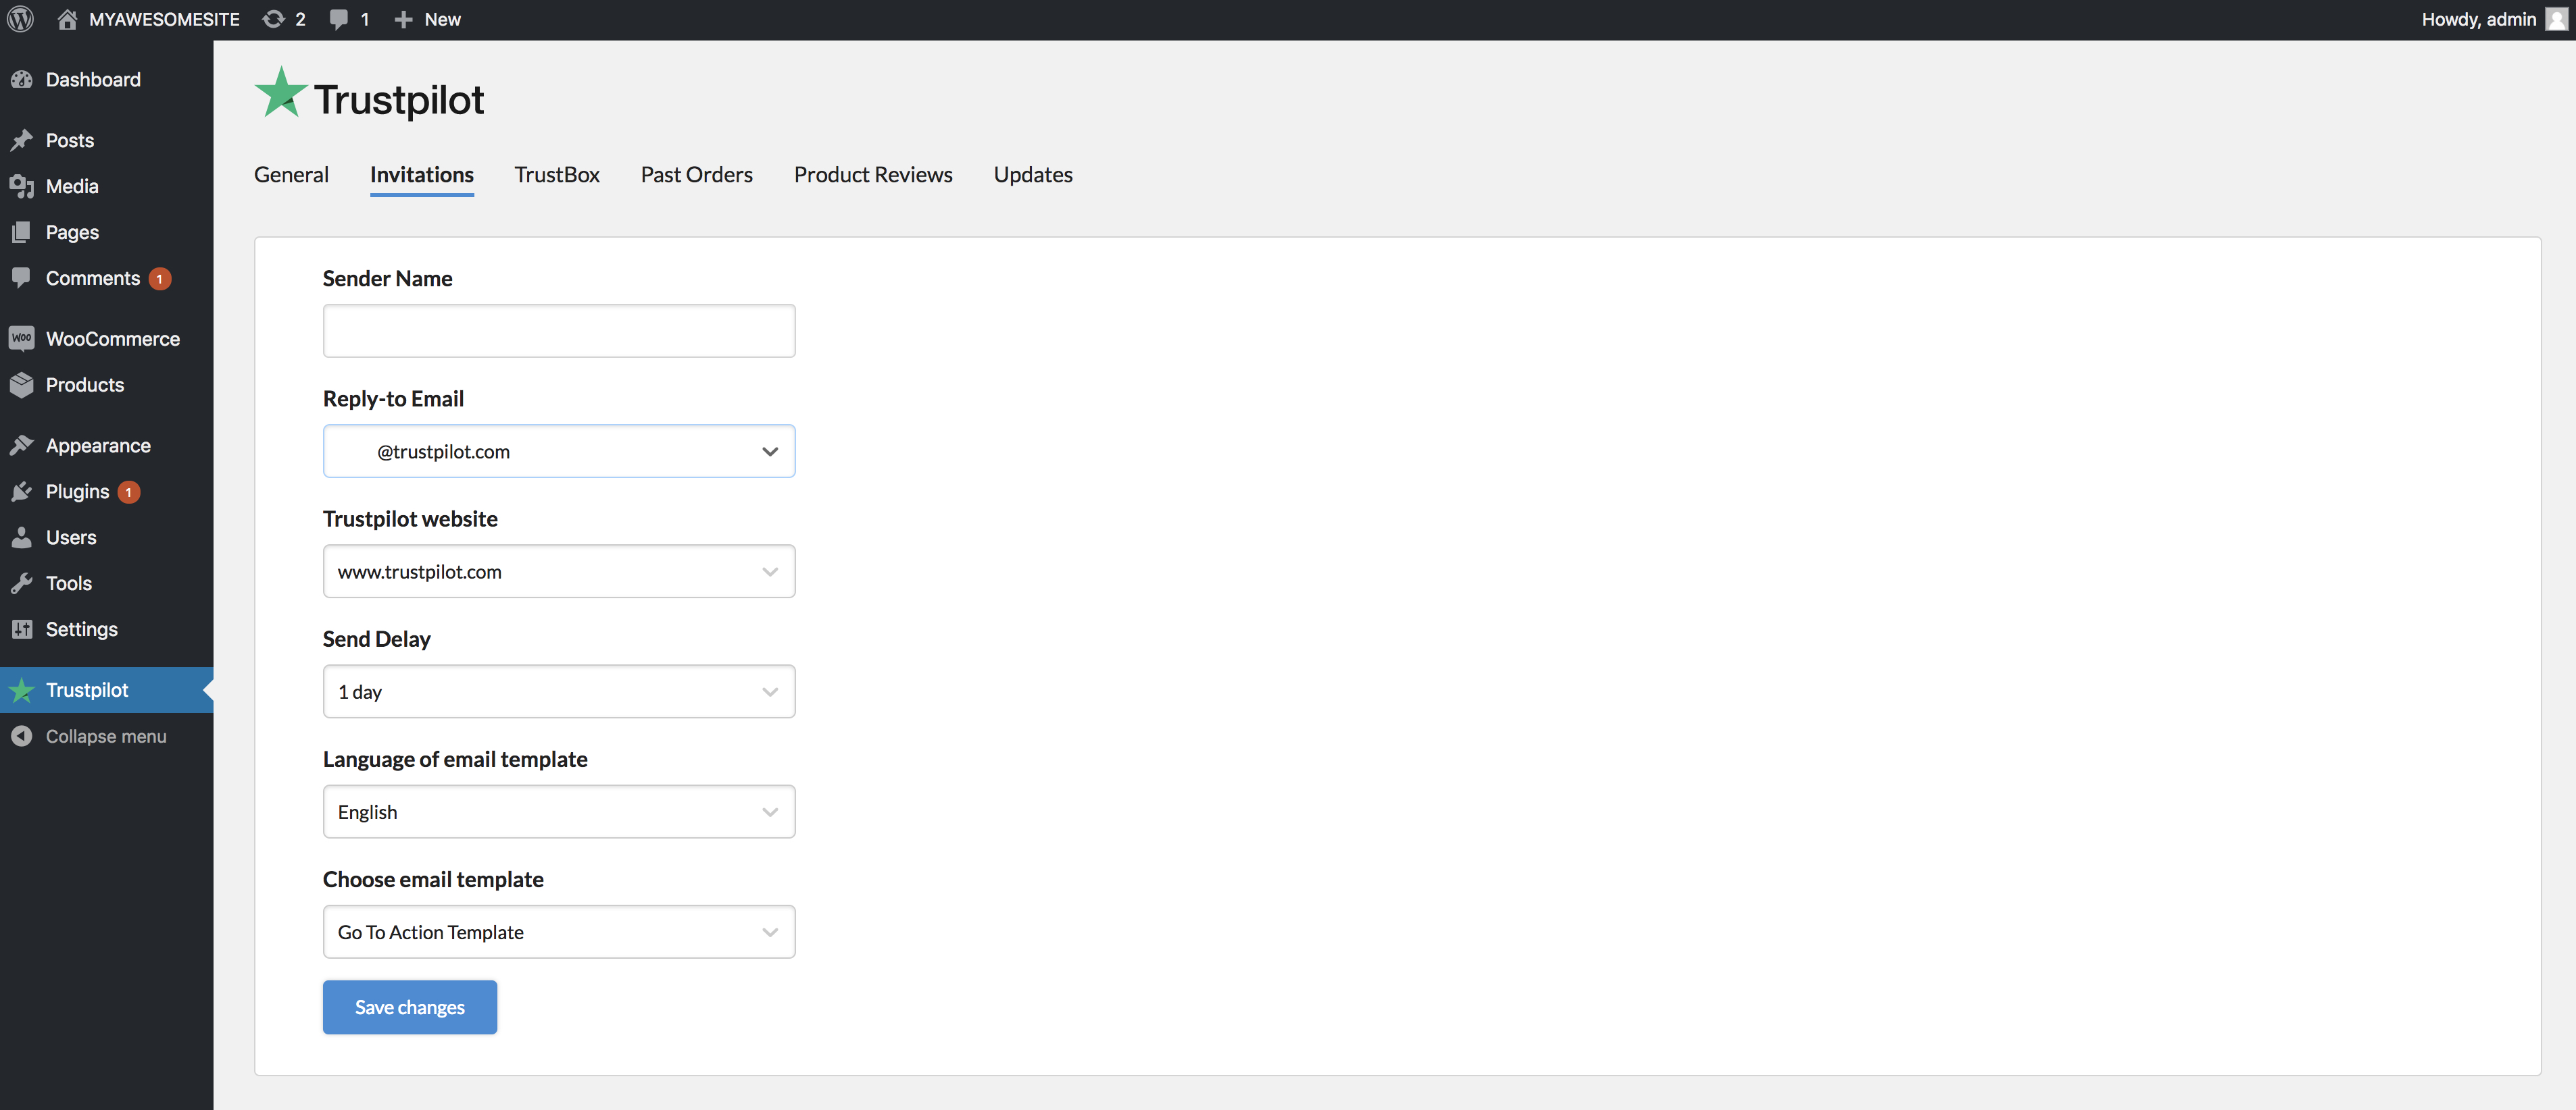Click the Sender Name input field
This screenshot has width=2576, height=1110.
click(559, 331)
